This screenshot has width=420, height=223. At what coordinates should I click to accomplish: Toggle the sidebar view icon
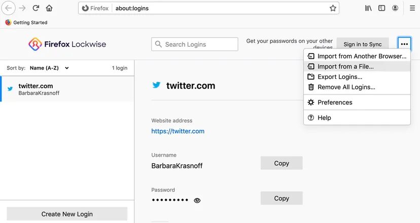pos(381,8)
